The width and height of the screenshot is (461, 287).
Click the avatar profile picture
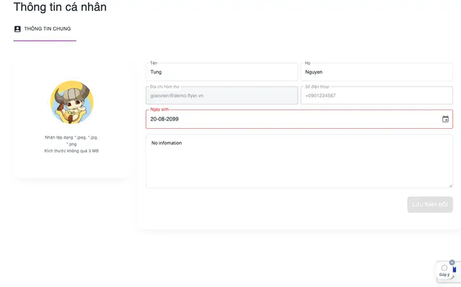tap(72, 102)
